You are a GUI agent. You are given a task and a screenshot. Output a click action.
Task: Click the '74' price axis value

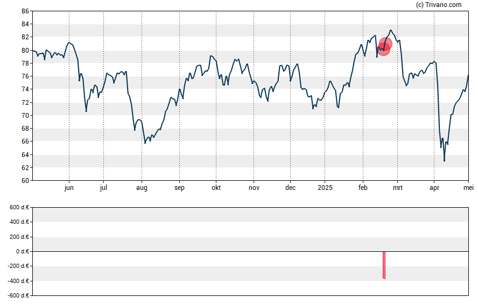coord(25,89)
